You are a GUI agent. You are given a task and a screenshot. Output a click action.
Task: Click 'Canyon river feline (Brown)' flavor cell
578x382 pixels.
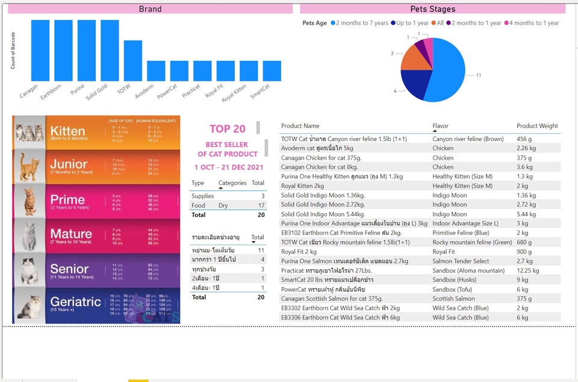[468, 139]
